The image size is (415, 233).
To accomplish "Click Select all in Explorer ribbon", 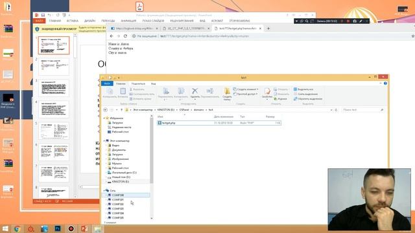I will pos(303,89).
